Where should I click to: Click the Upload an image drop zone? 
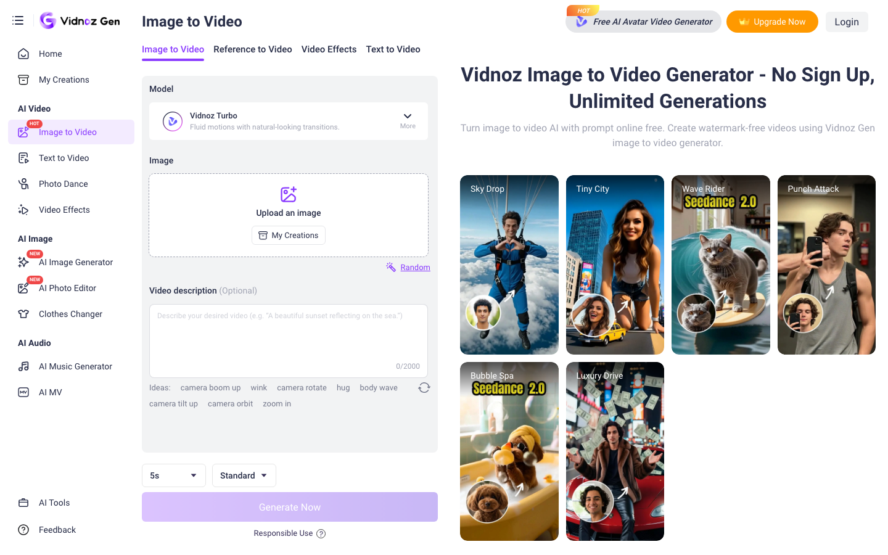point(289,215)
